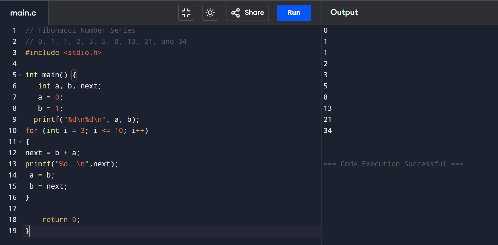The height and width of the screenshot is (245, 498).
Task: Click the comment listing 0, 1, 1, 2, 3
Action: point(106,42)
